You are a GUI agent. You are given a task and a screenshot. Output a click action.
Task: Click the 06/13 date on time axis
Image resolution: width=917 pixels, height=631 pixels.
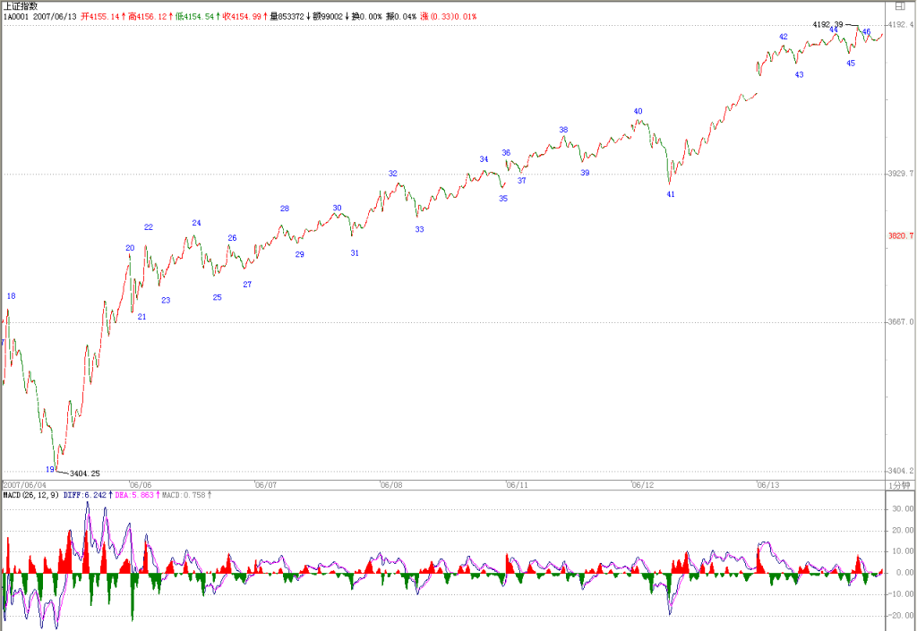coord(767,485)
